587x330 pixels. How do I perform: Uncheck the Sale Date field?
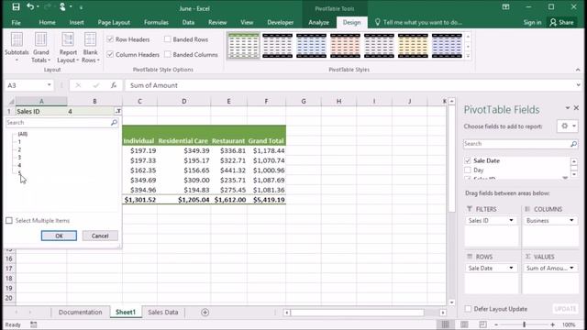(x=468, y=160)
